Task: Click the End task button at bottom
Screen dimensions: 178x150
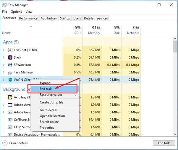Action: [164, 143]
